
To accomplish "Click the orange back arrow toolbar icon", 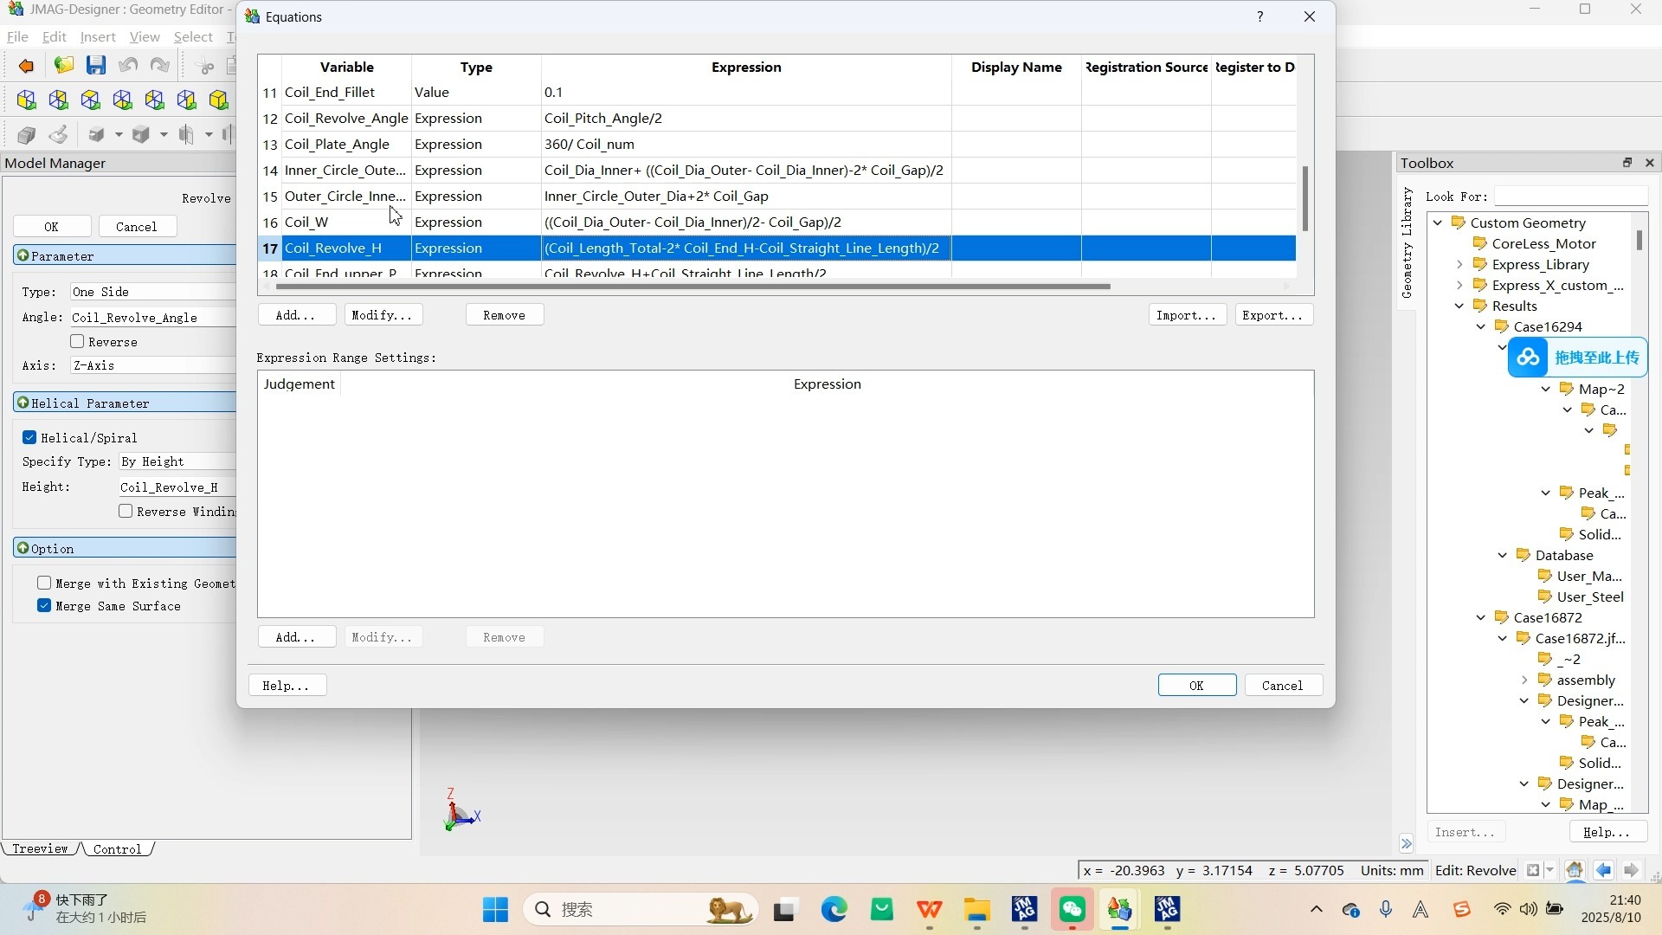I will (x=26, y=66).
